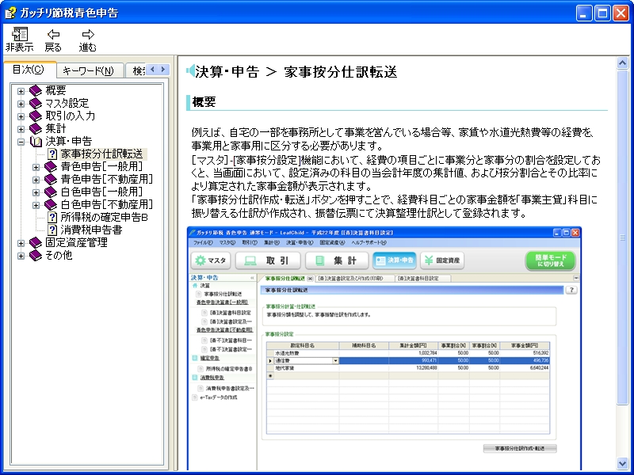
Task: Select the 固定資産管理 tree entry
Action: [x=76, y=243]
